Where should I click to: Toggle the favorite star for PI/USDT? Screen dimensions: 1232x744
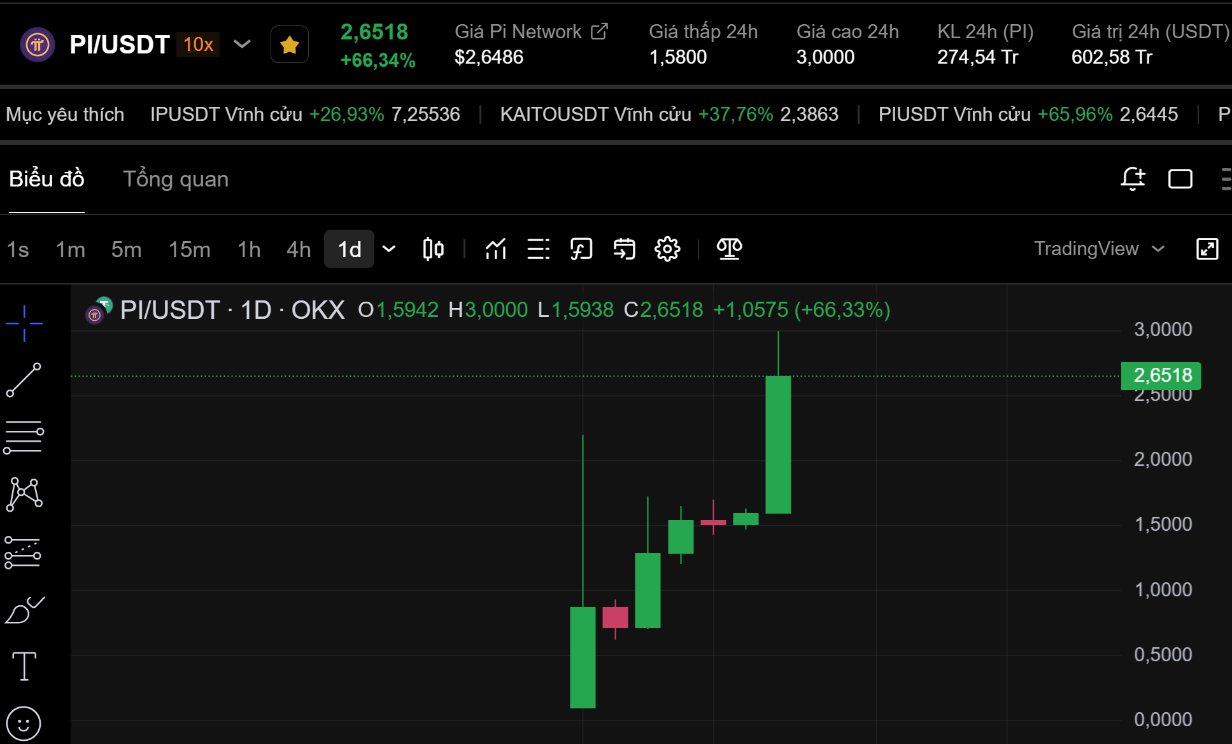tap(290, 45)
